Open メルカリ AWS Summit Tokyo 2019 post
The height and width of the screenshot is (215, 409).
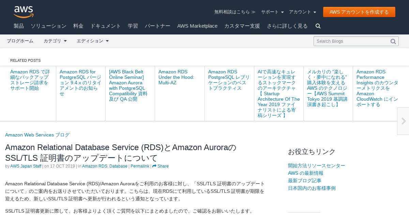click(x=327, y=88)
